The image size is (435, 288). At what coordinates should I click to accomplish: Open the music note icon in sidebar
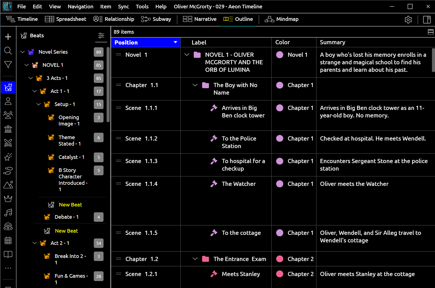click(8, 213)
